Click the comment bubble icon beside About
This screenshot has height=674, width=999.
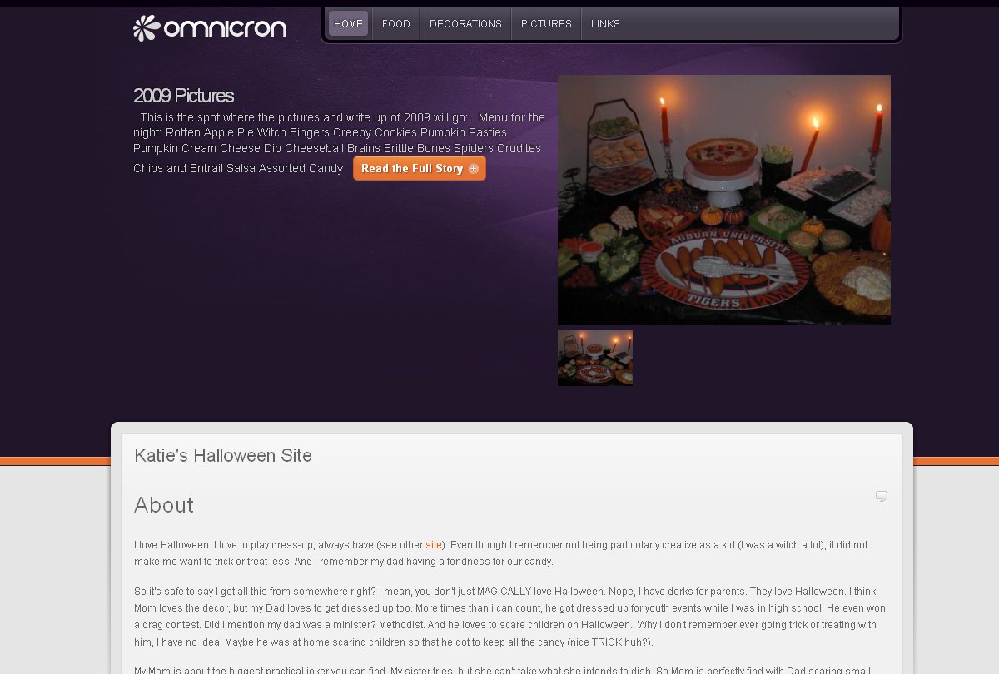click(882, 496)
